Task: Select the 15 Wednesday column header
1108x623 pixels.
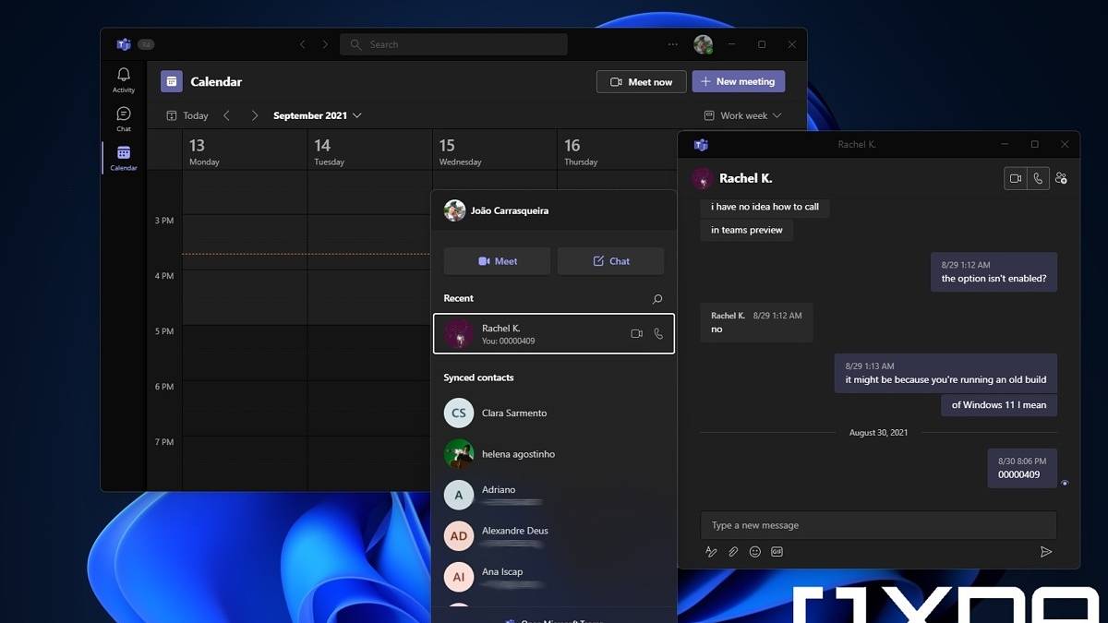Action: coord(494,150)
